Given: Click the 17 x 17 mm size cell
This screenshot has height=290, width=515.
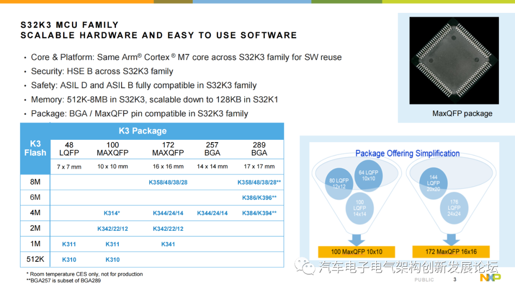Looking at the screenshot, I should click(259, 166).
